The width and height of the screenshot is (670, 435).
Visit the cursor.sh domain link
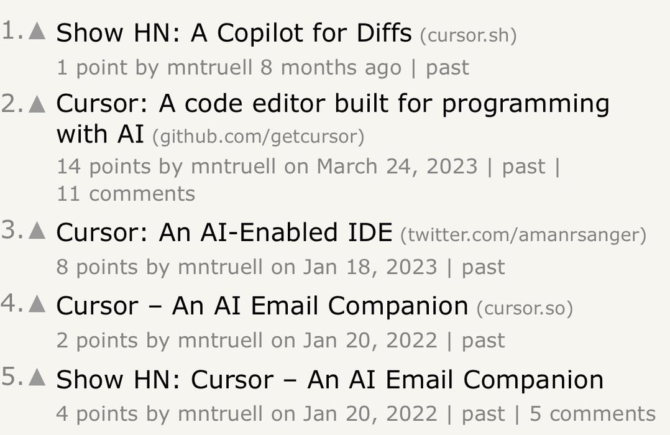coord(469,35)
